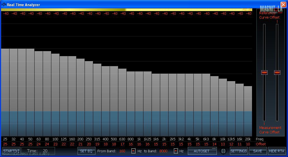Select the 100 Hz reference bar

tap(55, 95)
